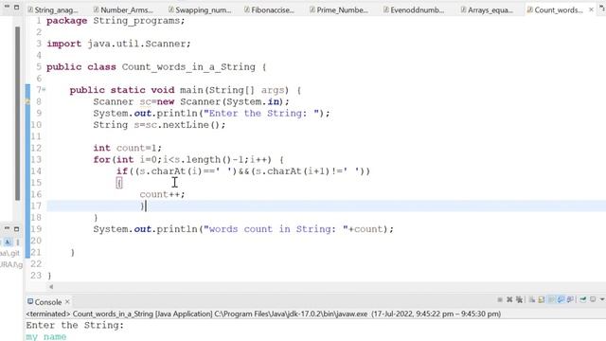606x341 pixels.
Task: Minimize the left side panel at the top
Action: tap(7, 7)
